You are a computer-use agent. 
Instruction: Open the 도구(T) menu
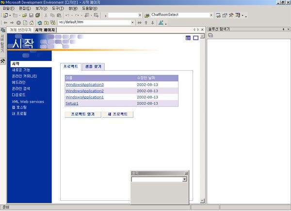coord(58,8)
